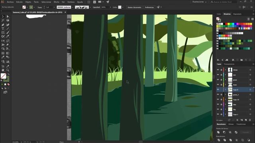Screen dimensions: 255x143
Task: Select the Rectangle tool
Action: [x=3, y=33]
